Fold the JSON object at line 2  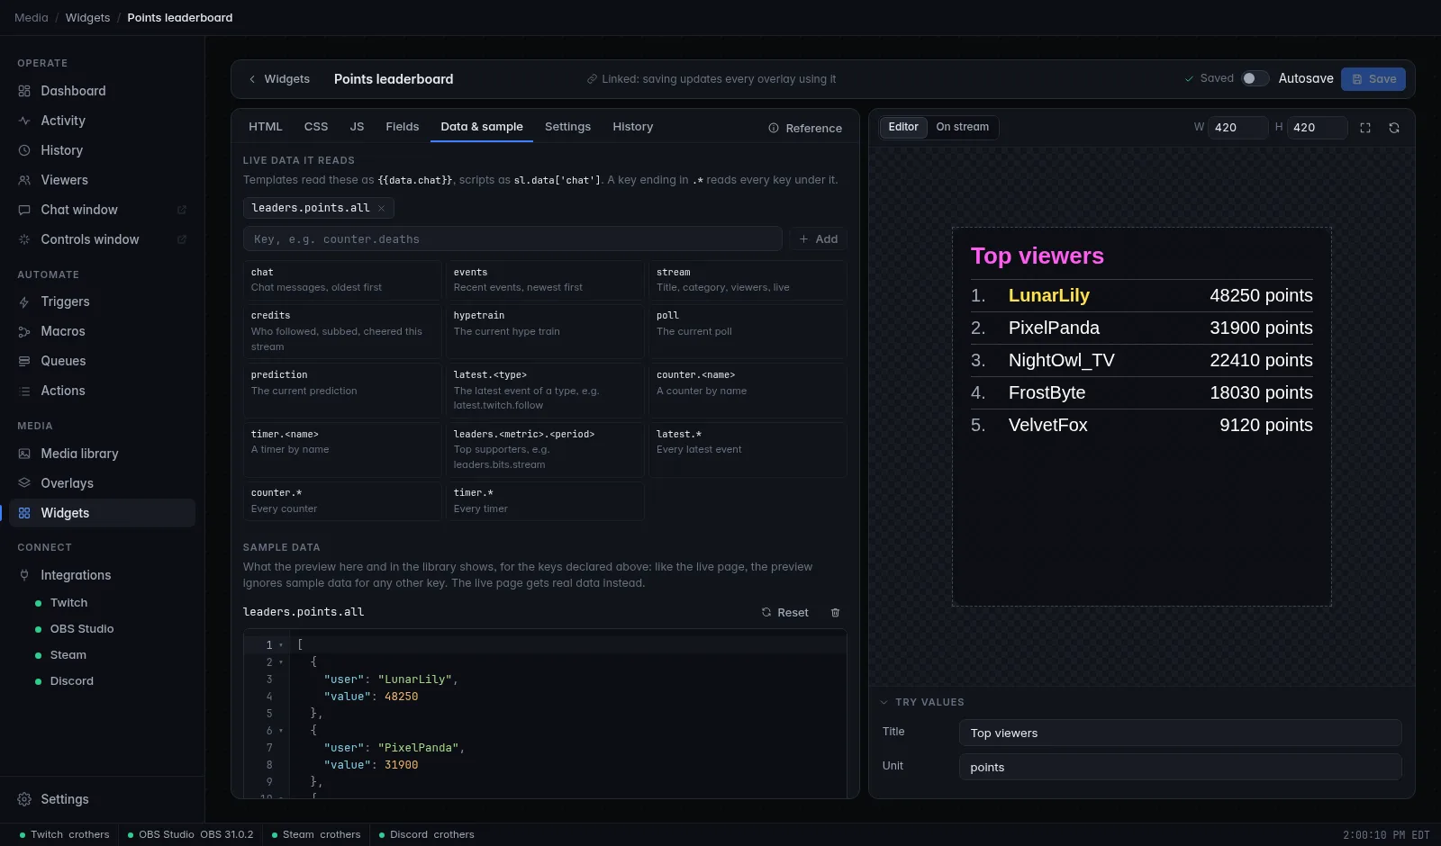[x=281, y=662]
